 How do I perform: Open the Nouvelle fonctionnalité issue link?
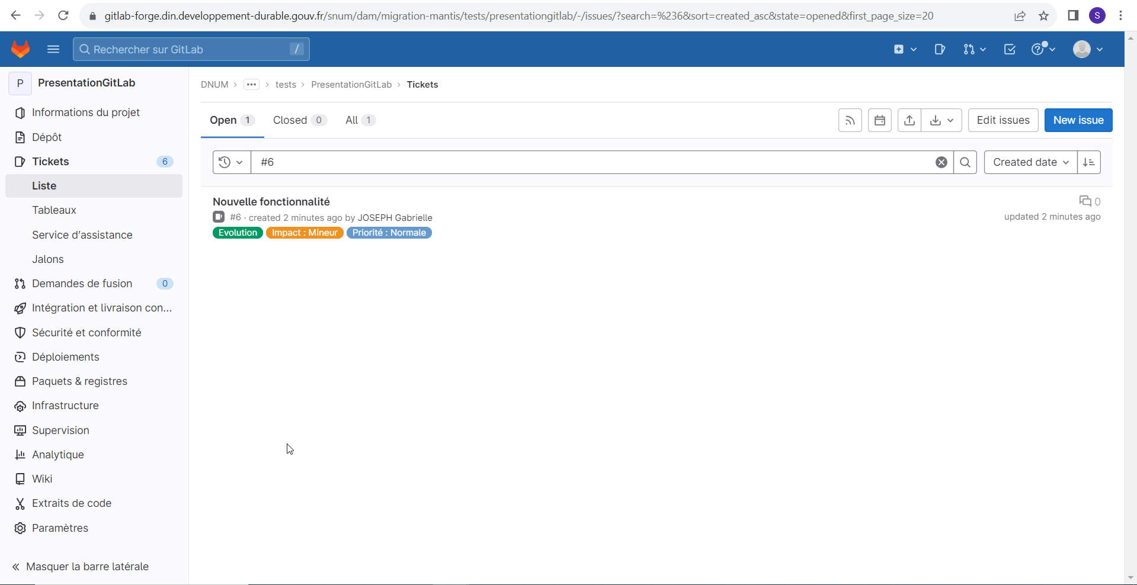[x=271, y=202]
